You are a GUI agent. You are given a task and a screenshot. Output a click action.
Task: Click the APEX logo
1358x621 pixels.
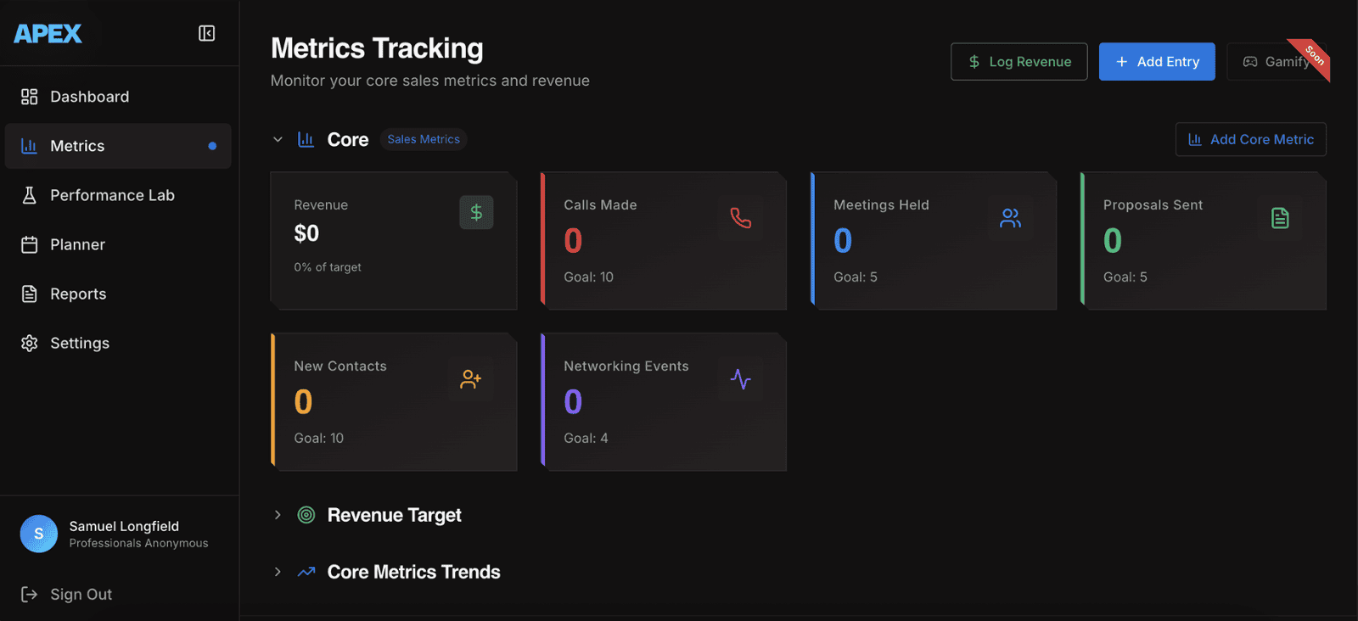(48, 34)
